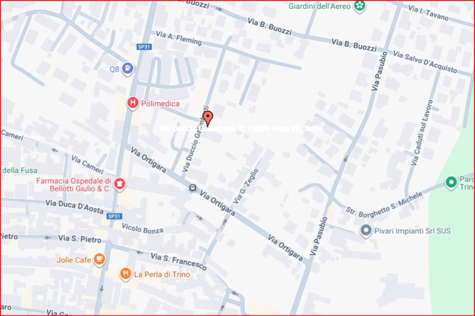Image resolution: width=475 pixels, height=316 pixels.
Task: Select La Perla di Trino restaurant icon
Action: tap(125, 274)
